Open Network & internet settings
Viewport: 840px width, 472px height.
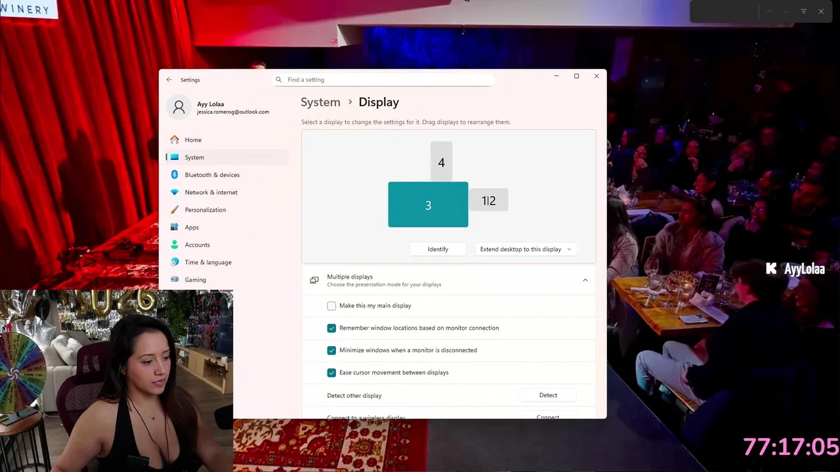pyautogui.click(x=226, y=192)
